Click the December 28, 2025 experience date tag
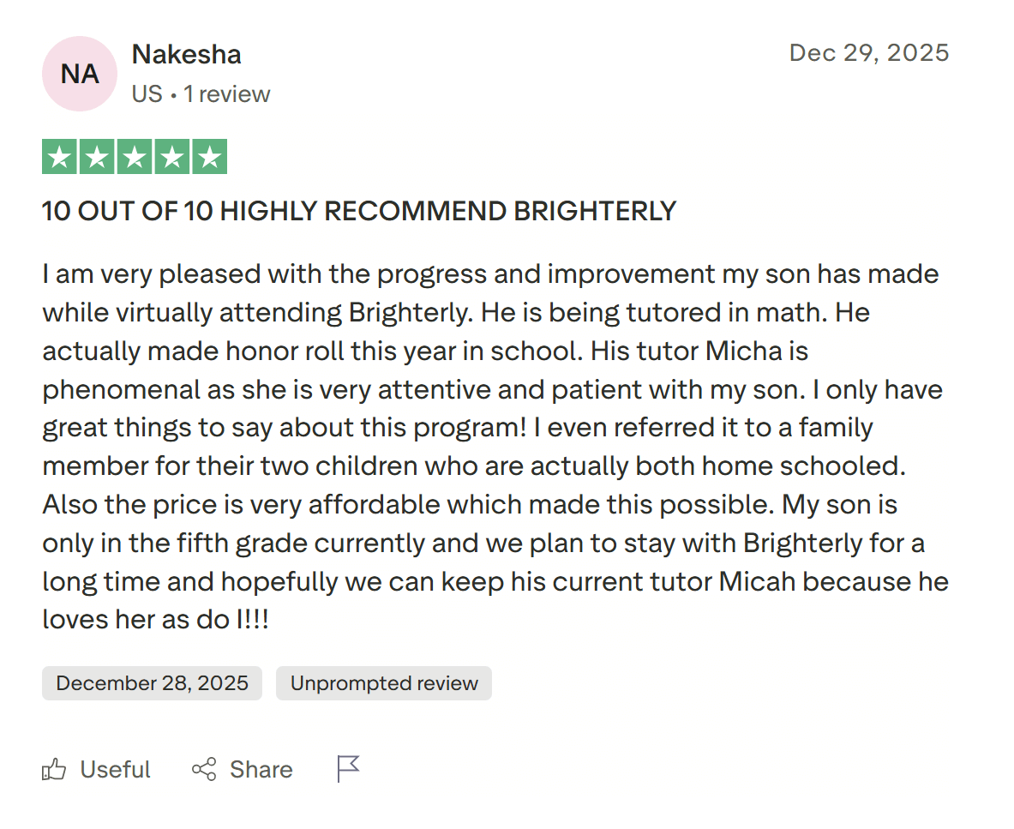 (x=152, y=683)
